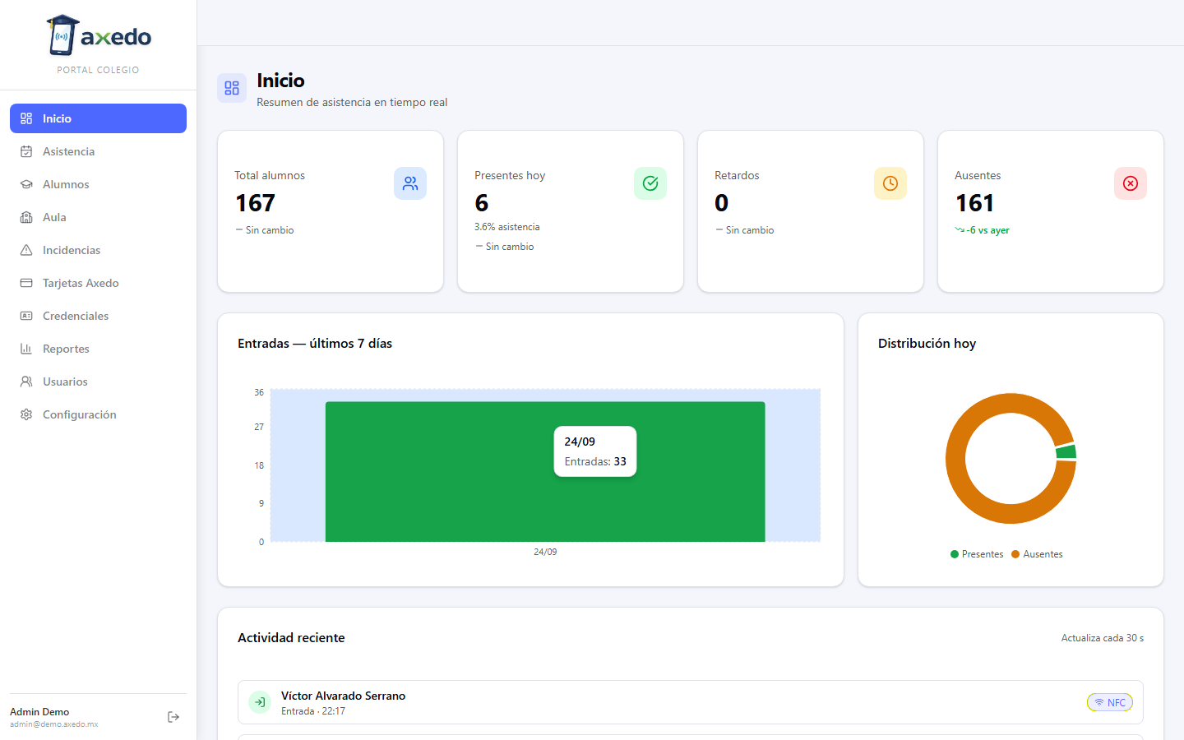Click the Incidencias warning triangle icon

[26, 250]
